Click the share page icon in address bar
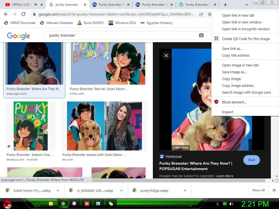The height and width of the screenshot is (209, 279). pyautogui.click(x=201, y=14)
